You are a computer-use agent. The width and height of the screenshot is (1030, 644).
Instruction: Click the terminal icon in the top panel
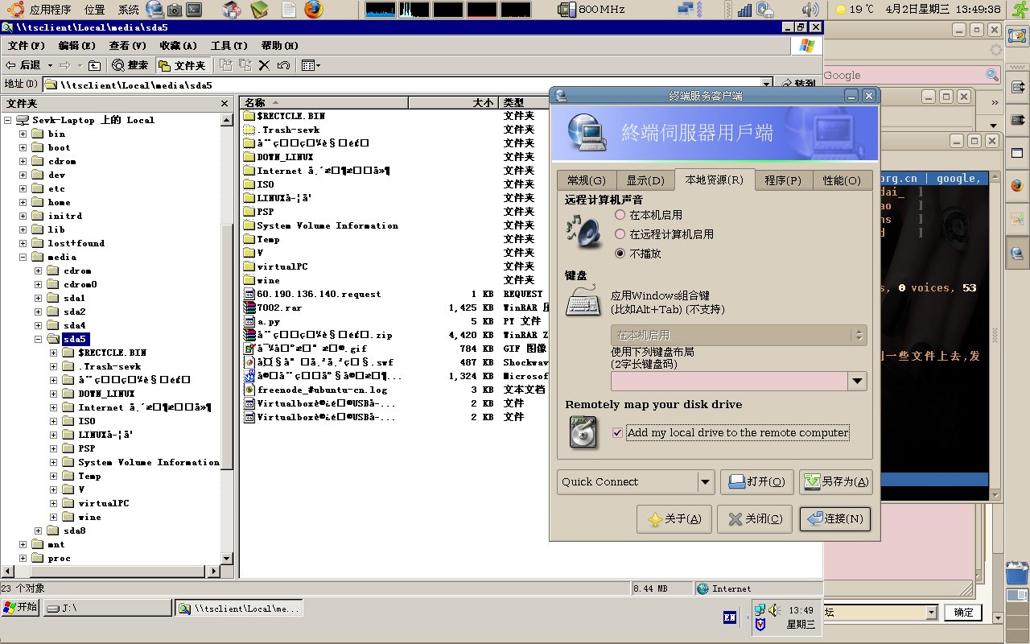click(x=194, y=10)
